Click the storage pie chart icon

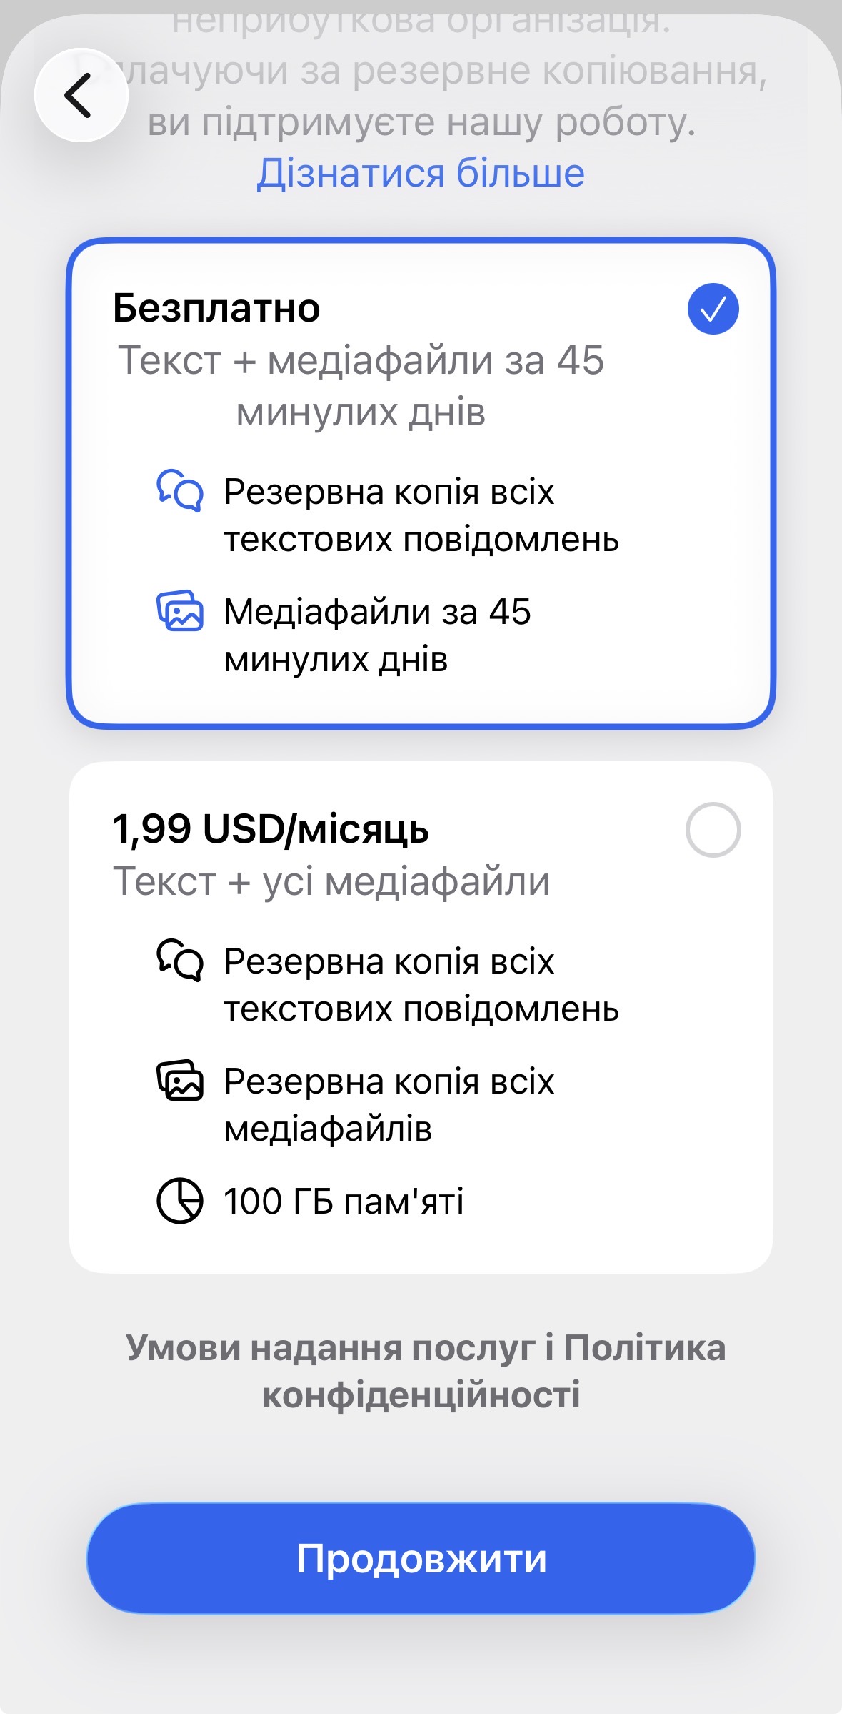click(180, 1201)
